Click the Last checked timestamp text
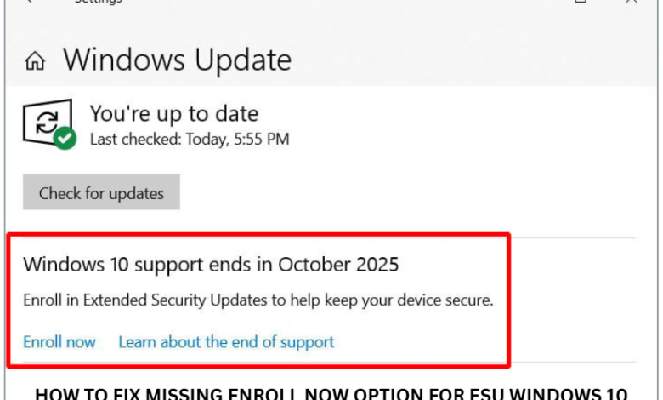The width and height of the screenshot is (663, 400). [x=190, y=139]
